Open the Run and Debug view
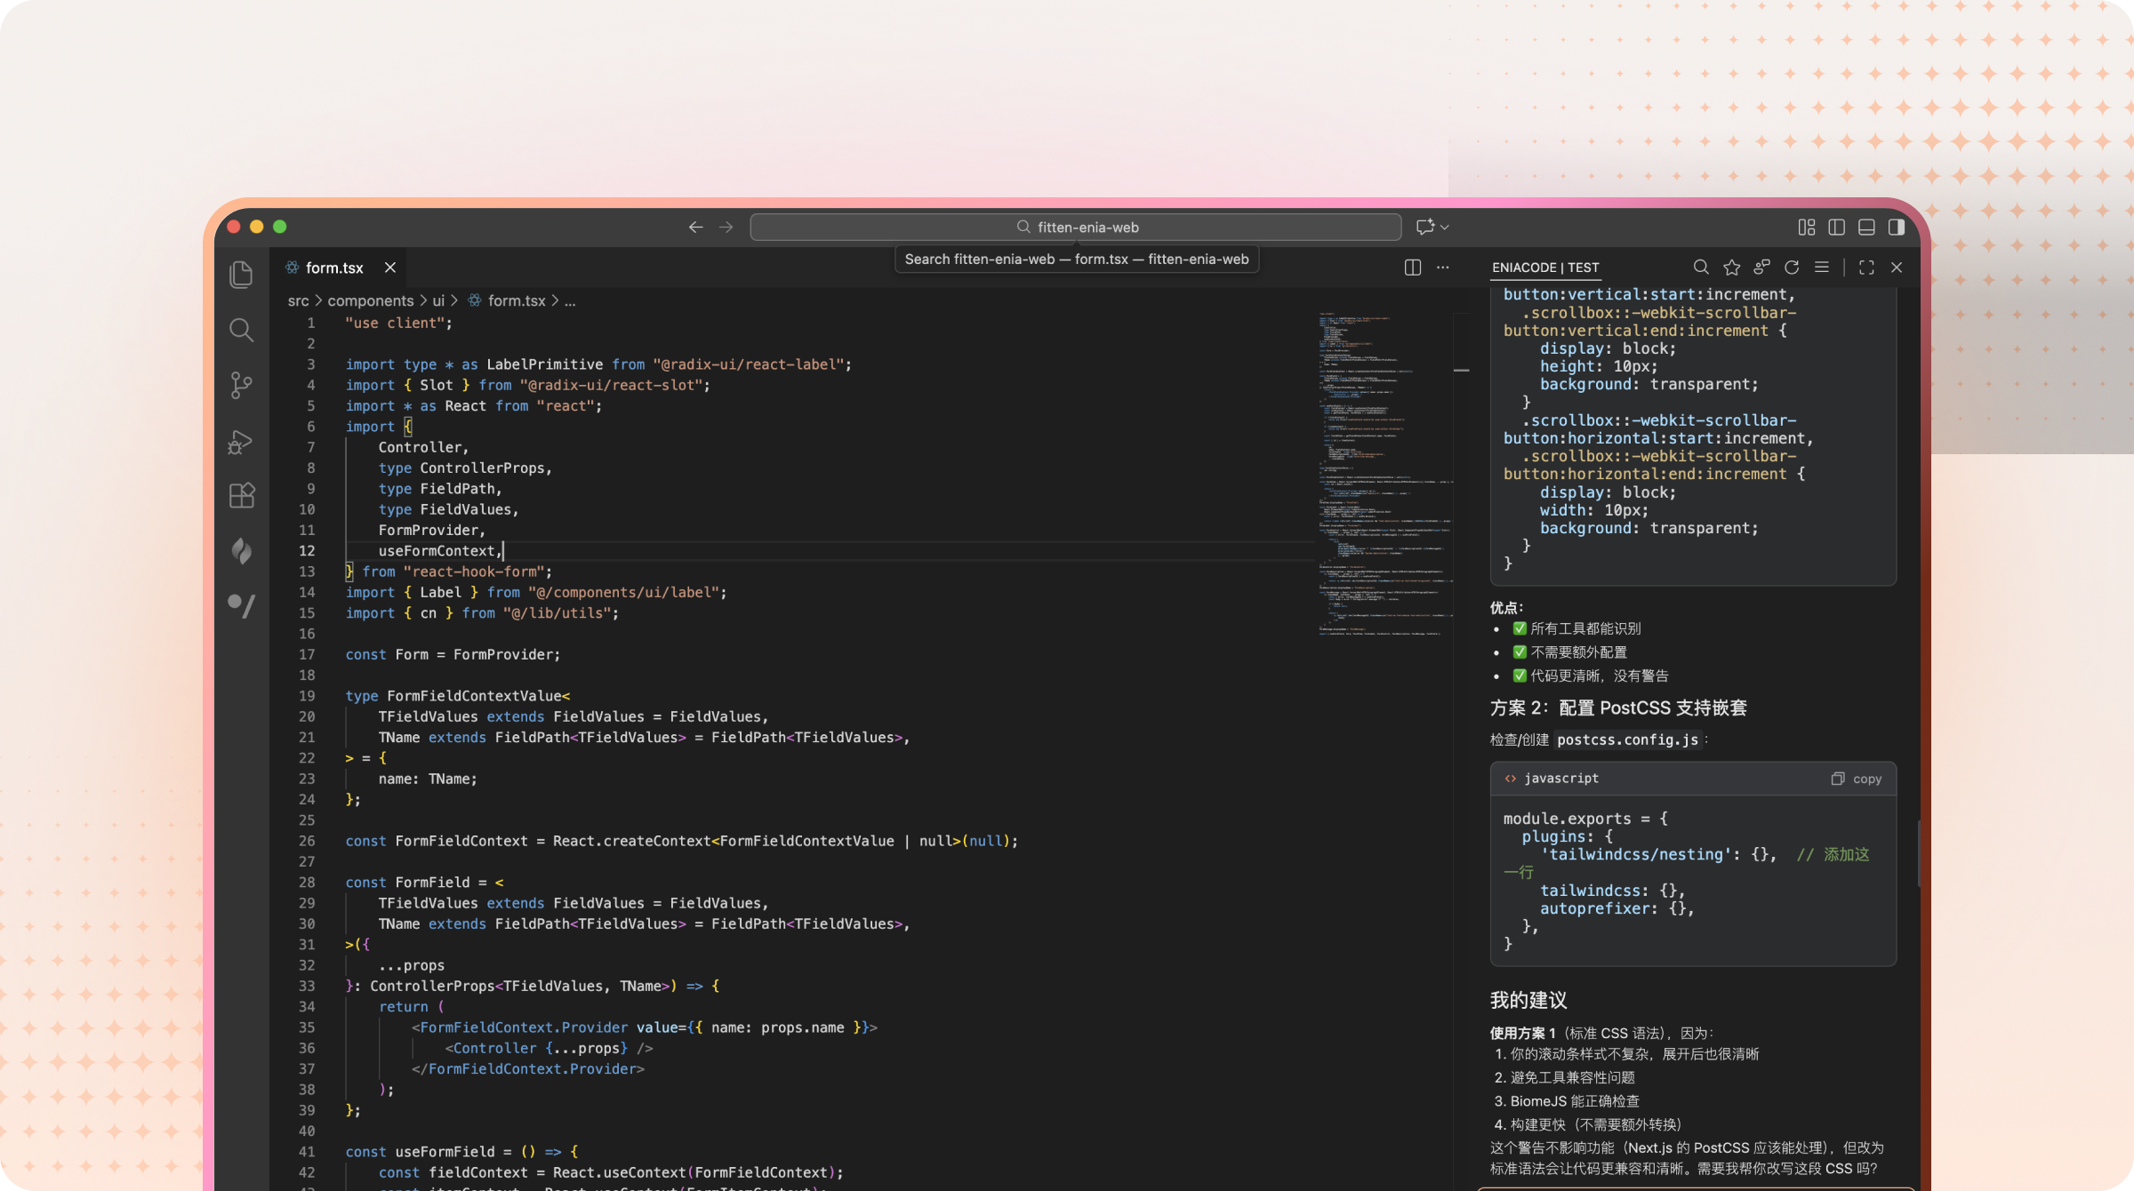This screenshot has width=2134, height=1191. [241, 441]
